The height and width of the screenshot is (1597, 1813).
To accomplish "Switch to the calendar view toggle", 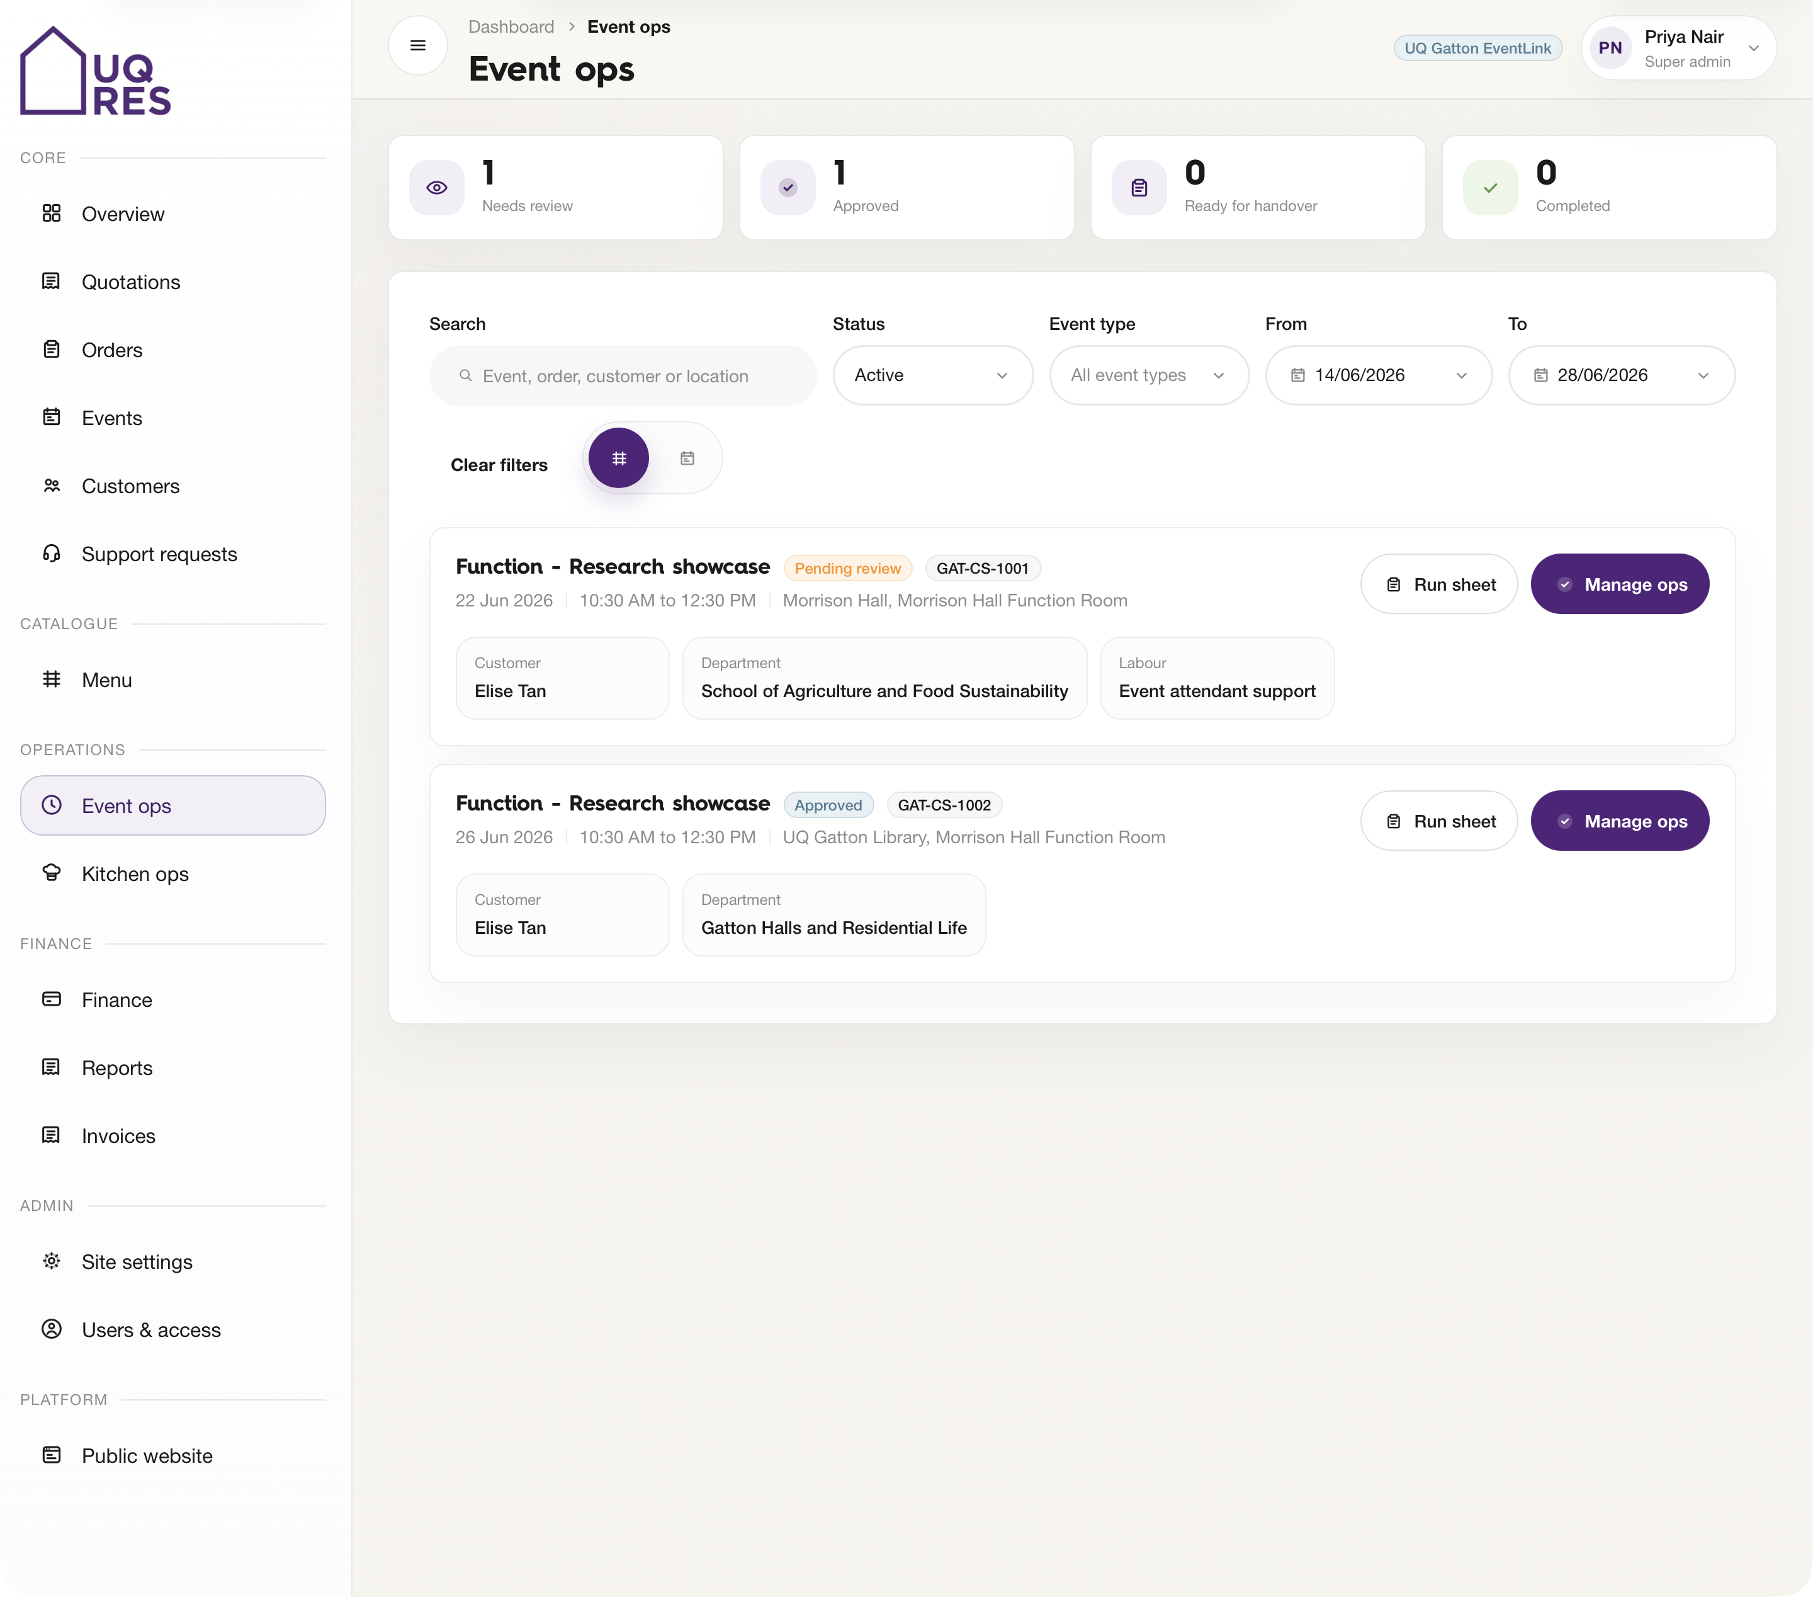I will pos(687,458).
